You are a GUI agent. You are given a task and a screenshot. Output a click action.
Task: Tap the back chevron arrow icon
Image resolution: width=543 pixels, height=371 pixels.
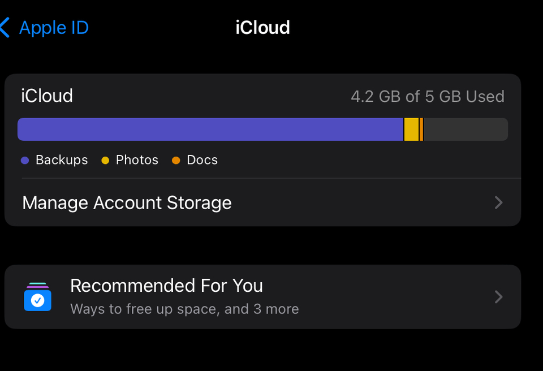click(x=5, y=27)
